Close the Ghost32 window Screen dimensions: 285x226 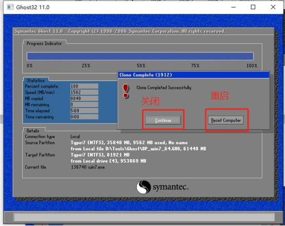[273, 7]
